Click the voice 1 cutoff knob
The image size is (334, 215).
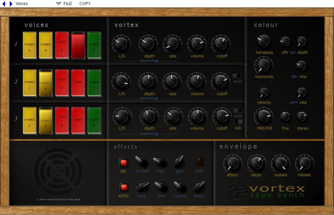pos(221,44)
